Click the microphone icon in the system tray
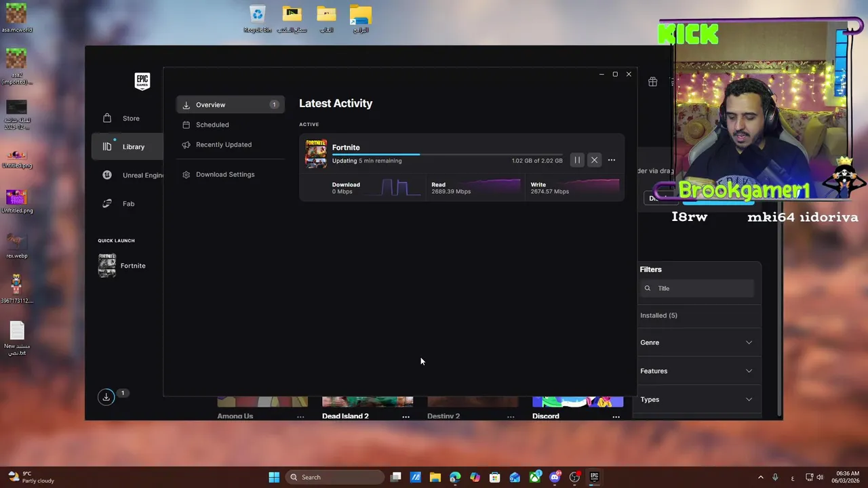868x488 pixels. click(x=775, y=477)
